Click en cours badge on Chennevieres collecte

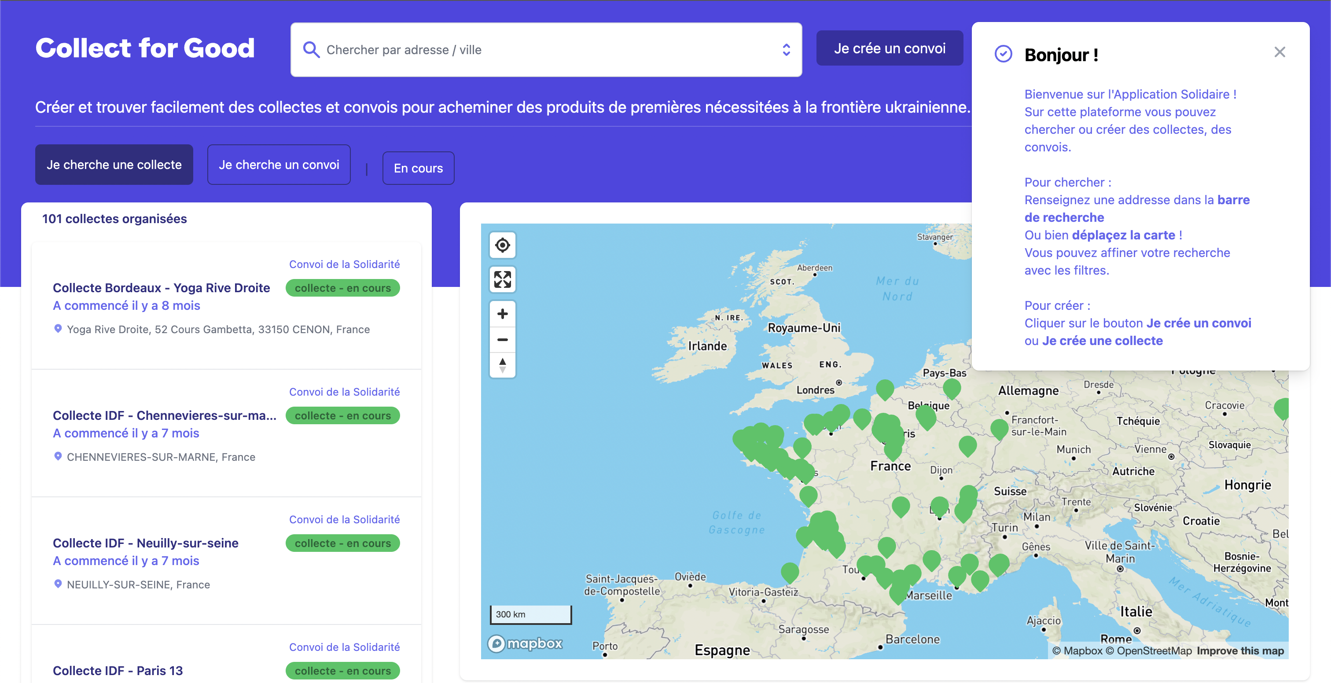(342, 415)
